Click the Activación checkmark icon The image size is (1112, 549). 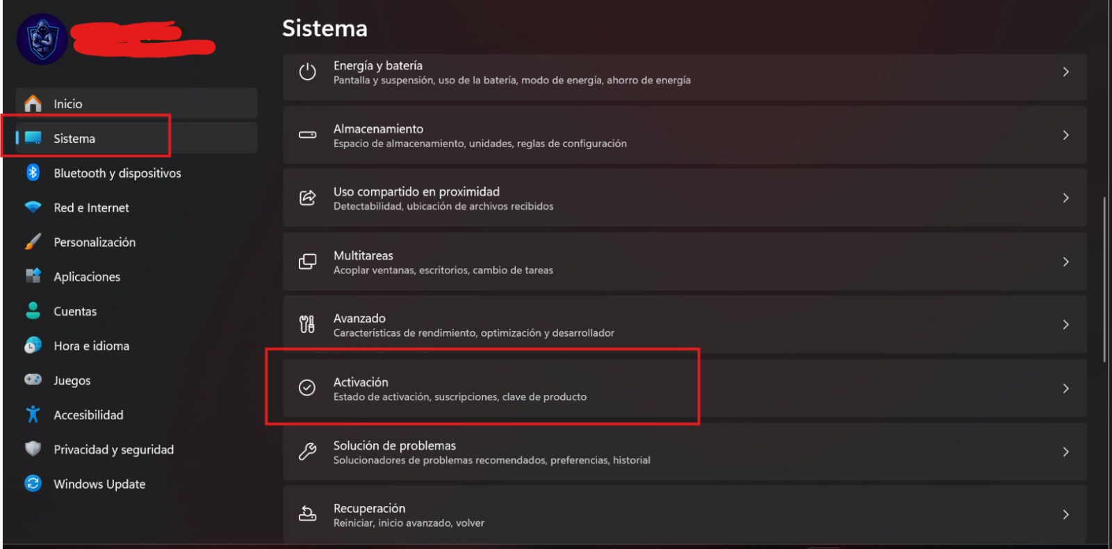click(x=307, y=388)
